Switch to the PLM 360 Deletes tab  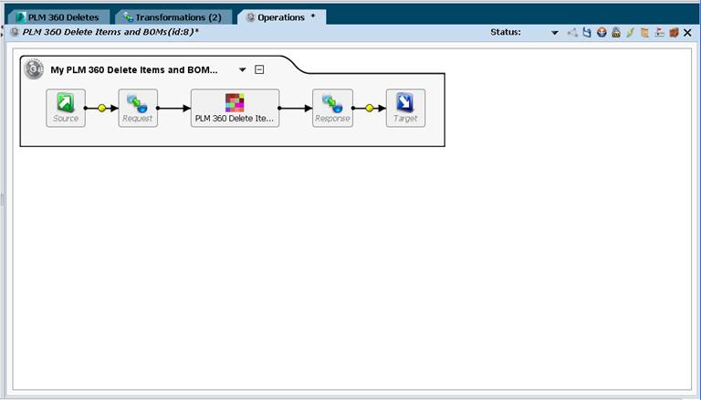click(58, 17)
